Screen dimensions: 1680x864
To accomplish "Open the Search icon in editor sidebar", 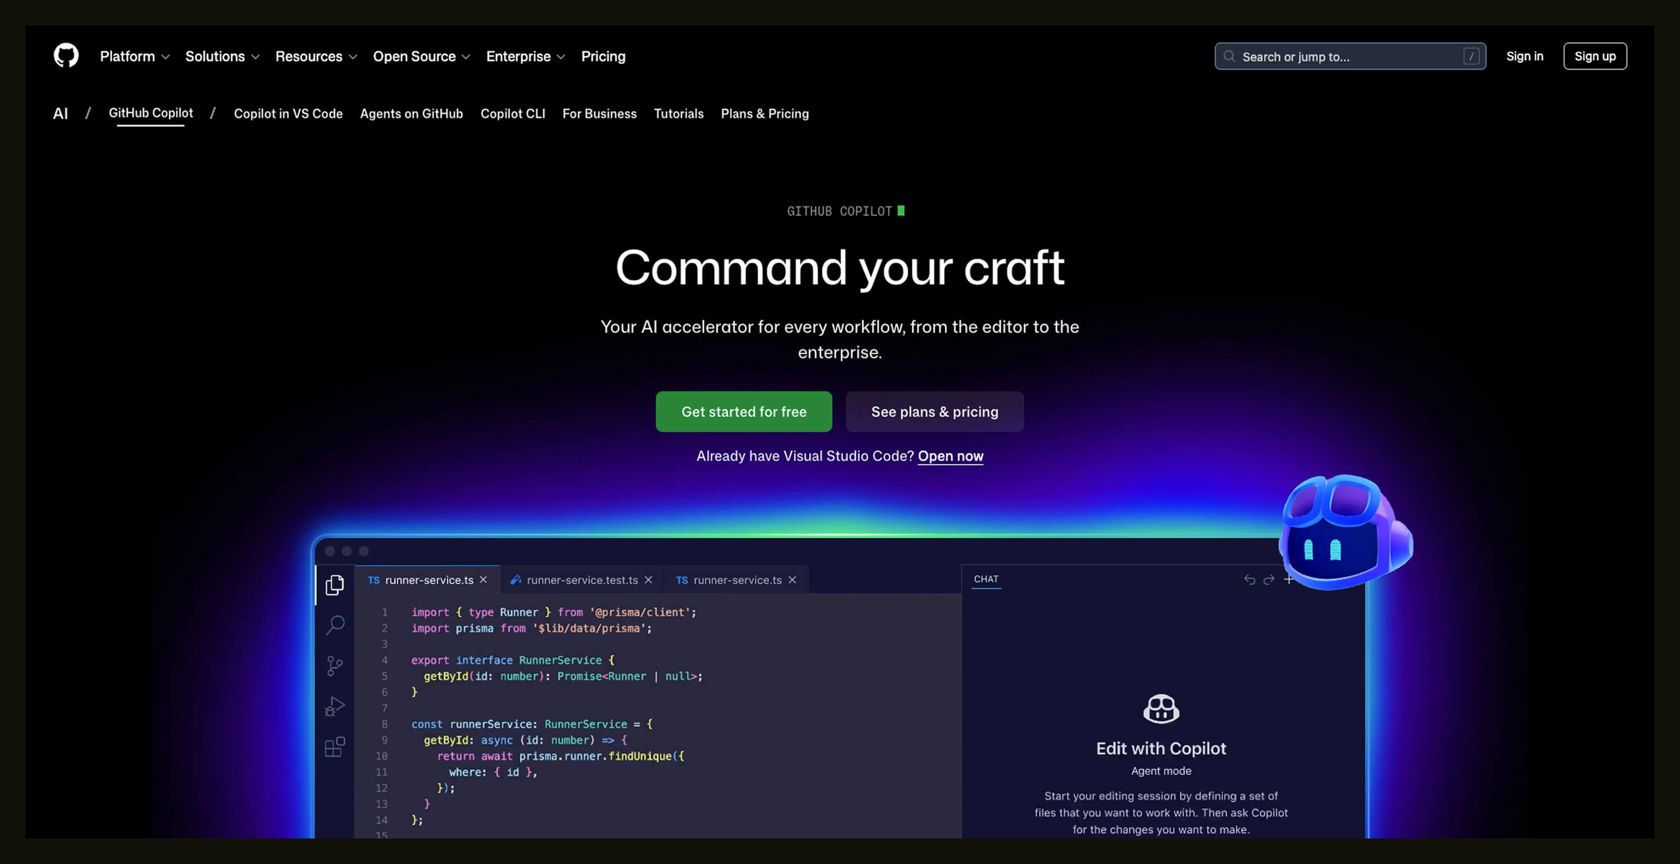I will [x=335, y=625].
